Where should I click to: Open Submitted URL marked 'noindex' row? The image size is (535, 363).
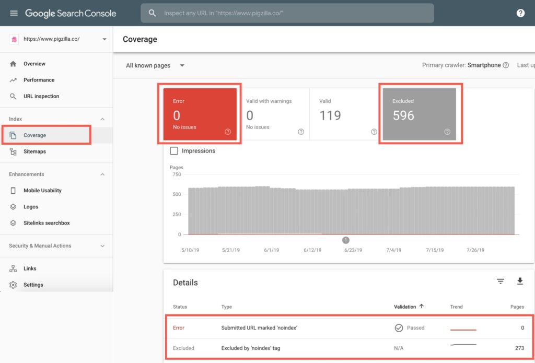(x=259, y=328)
